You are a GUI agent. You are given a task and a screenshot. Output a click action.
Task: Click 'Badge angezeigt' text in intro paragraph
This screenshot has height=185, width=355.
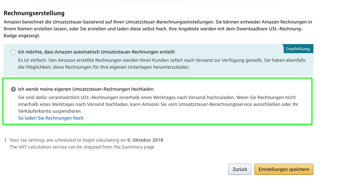point(22,36)
